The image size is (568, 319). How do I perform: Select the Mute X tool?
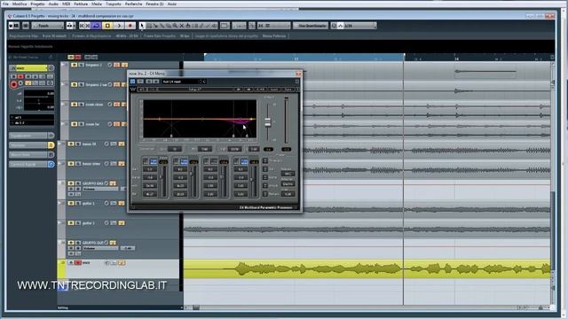tap(181, 26)
